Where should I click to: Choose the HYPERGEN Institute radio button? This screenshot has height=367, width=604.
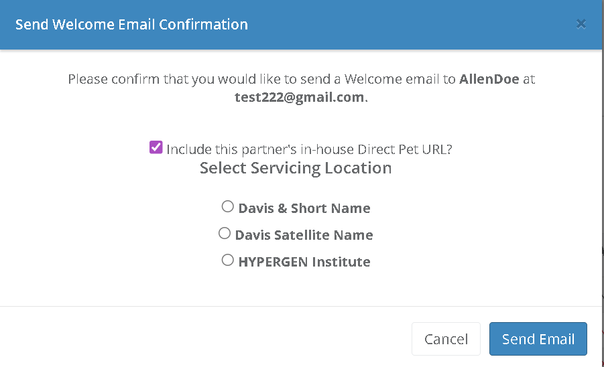228,261
